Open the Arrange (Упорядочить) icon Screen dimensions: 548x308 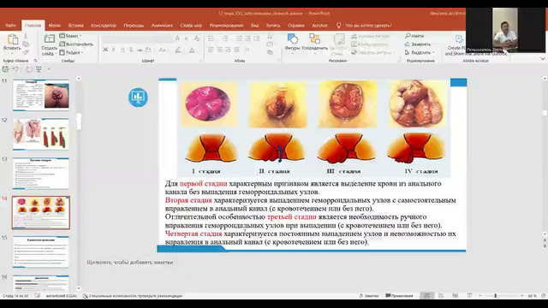[x=314, y=38]
